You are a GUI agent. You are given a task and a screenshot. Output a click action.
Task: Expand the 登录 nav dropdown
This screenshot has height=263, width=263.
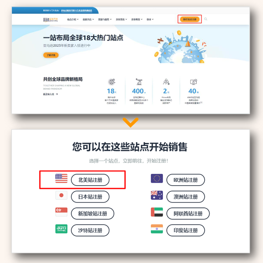click(150, 19)
